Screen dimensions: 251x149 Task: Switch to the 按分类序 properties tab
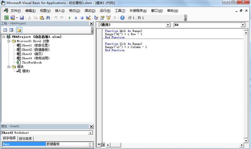25,138
